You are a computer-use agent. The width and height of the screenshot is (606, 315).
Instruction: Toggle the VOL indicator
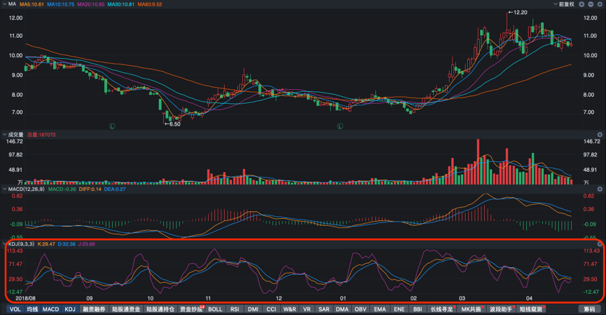[x=15, y=309]
